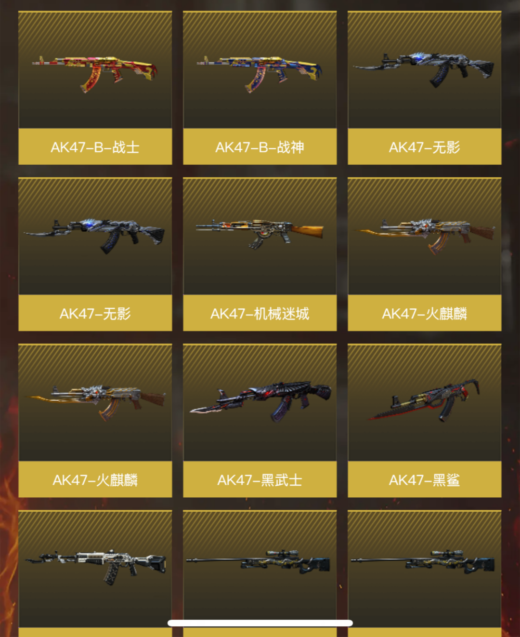Screen dimensions: 520x637
Task: Tap the blue-gold AK47-B-战神 rifle image
Action: pos(260,73)
